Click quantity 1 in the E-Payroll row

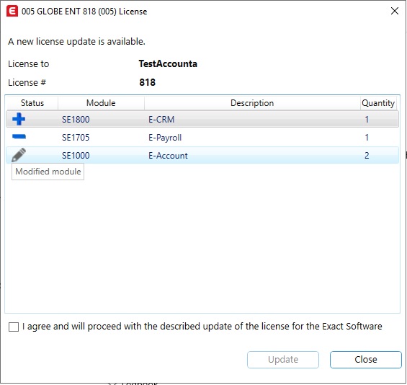pyautogui.click(x=367, y=138)
